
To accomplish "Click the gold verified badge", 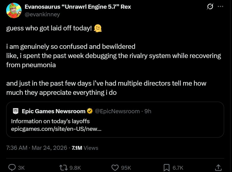I will click(x=90, y=111).
